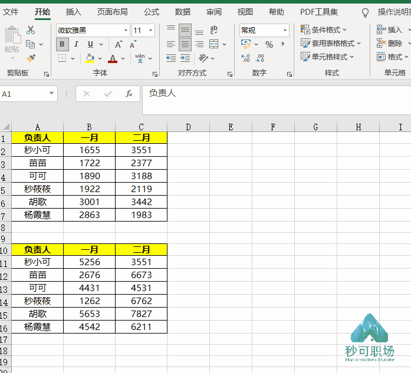Open 套用表格格式 table styles
The width and height of the screenshot is (411, 373).
[331, 43]
